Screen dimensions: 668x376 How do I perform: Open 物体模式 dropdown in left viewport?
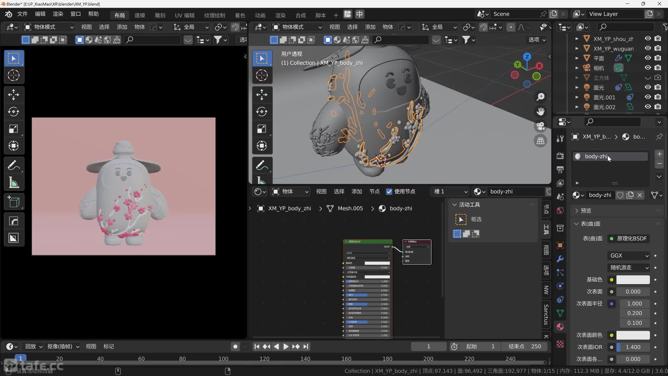pyautogui.click(x=49, y=27)
